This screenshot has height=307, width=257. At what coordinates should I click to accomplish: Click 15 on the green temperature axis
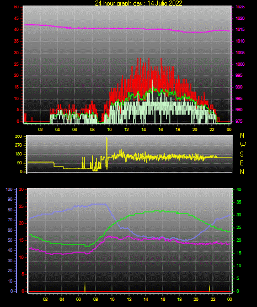239,253
